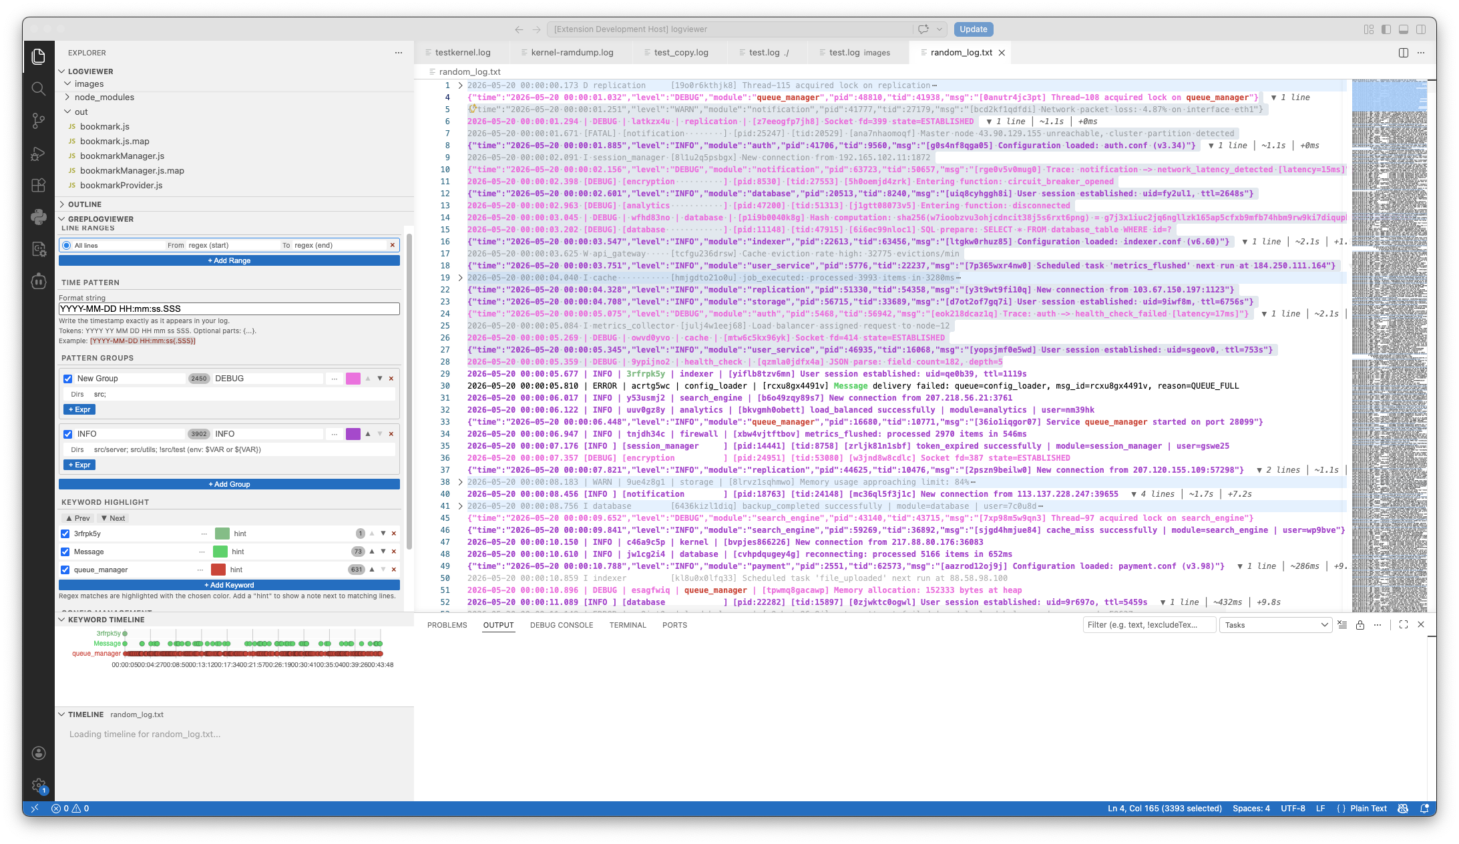
Task: Switch to test_copy.log tab
Action: pos(681,53)
